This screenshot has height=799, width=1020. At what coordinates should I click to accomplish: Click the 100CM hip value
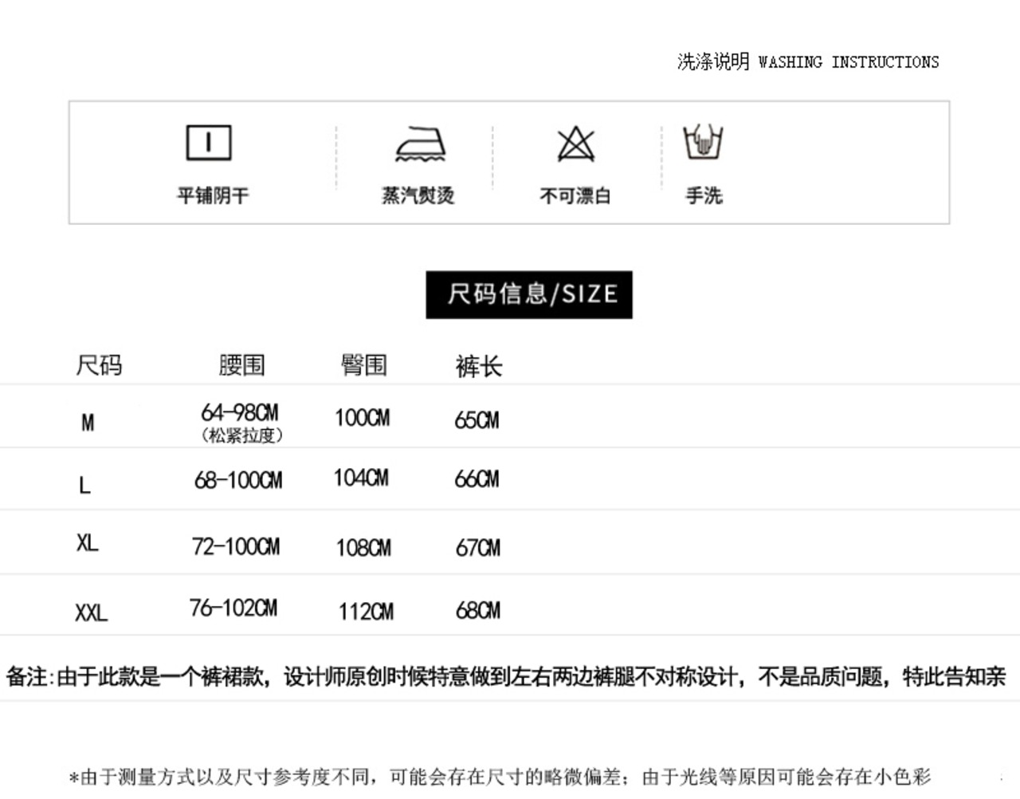pos(363,417)
